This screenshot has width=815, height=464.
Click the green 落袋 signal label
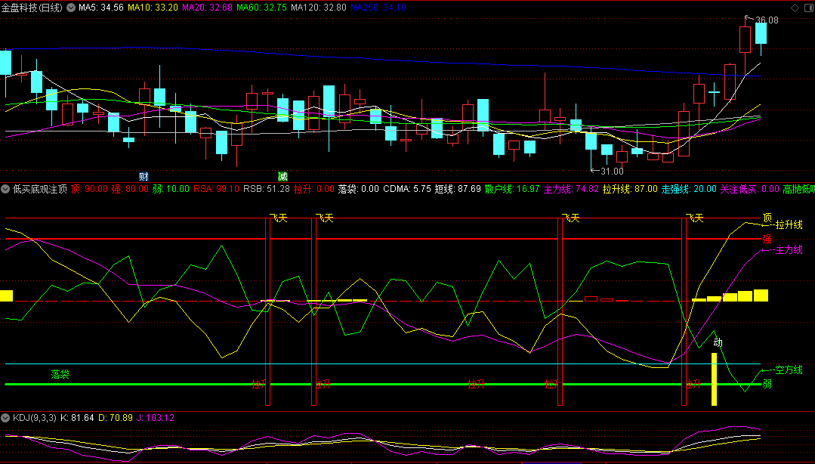[60, 373]
